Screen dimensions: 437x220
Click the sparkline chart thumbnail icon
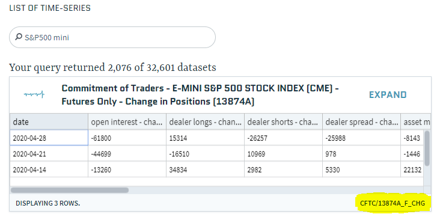[x=34, y=94]
